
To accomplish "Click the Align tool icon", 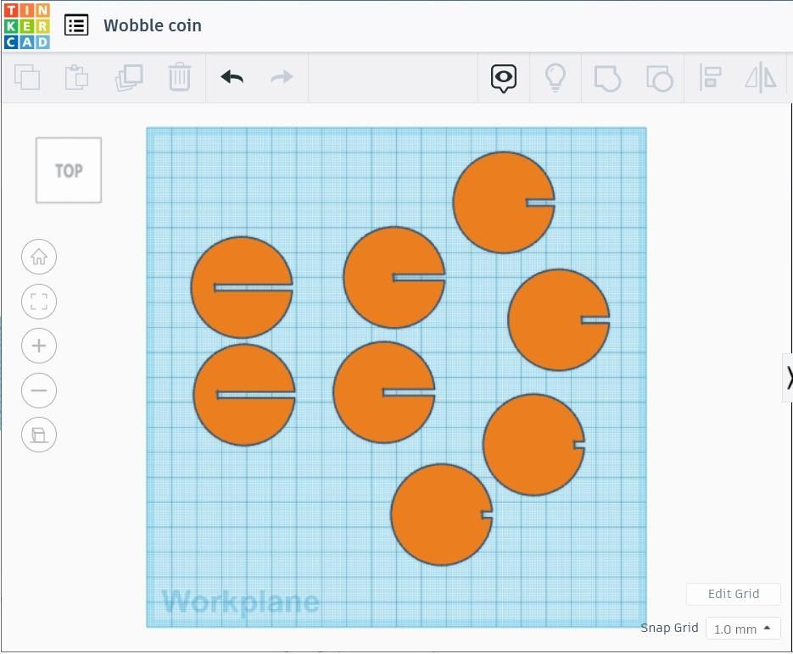I will point(710,78).
